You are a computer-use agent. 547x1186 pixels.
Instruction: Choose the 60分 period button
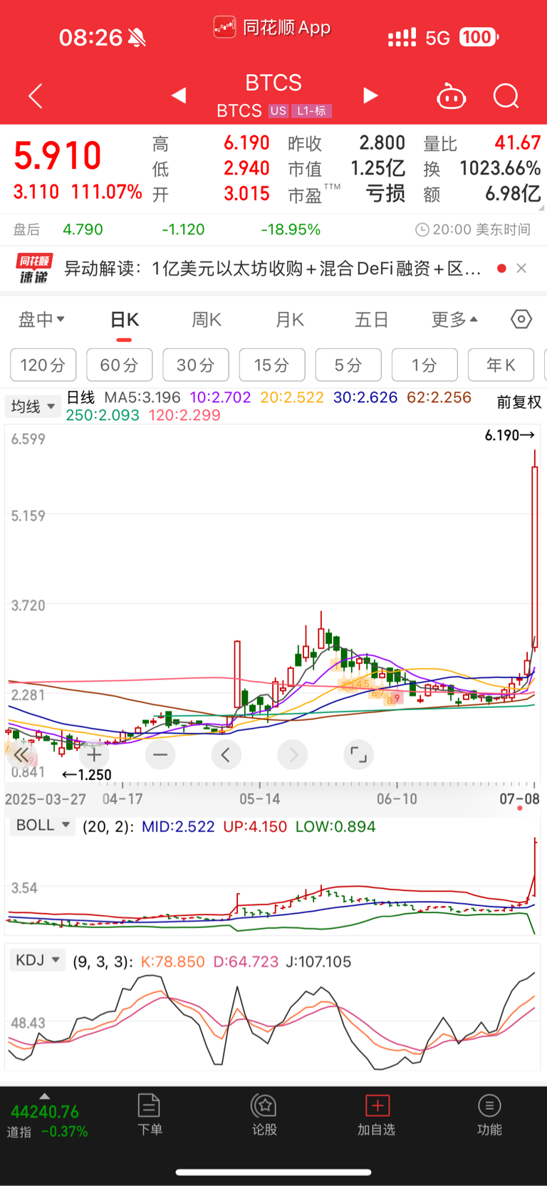pos(119,365)
